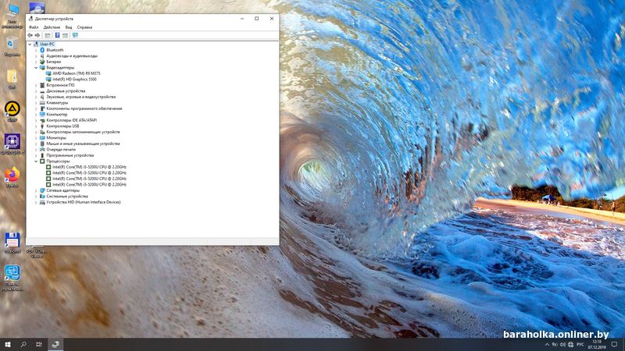The image size is (625, 351).
Task: Expand the Клавиатуры category
Action: [36, 103]
